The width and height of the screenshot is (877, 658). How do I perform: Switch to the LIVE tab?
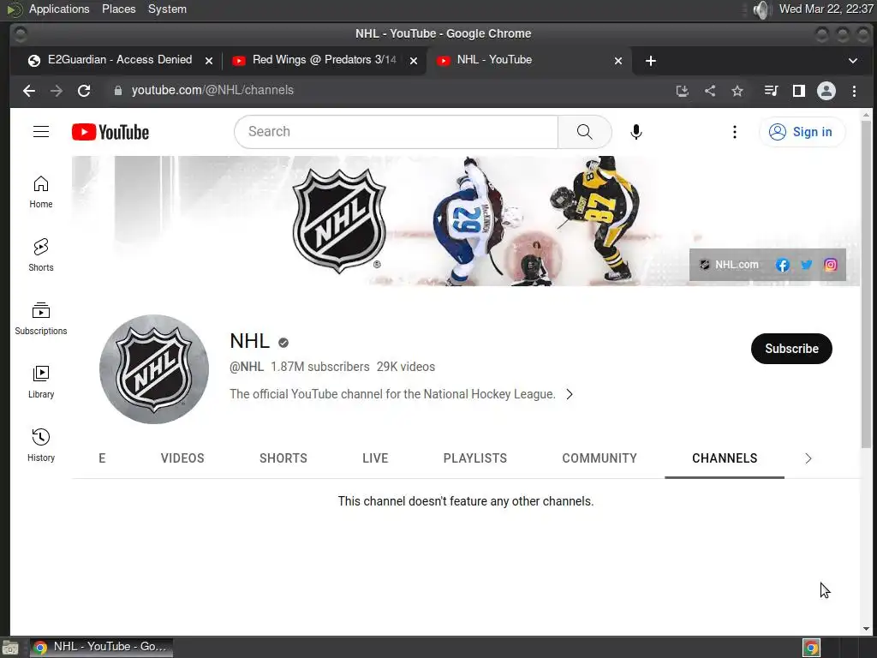click(375, 458)
